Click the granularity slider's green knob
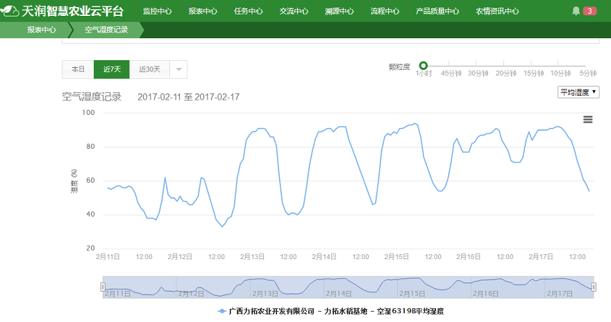The width and height of the screenshot is (611, 322). (424, 65)
